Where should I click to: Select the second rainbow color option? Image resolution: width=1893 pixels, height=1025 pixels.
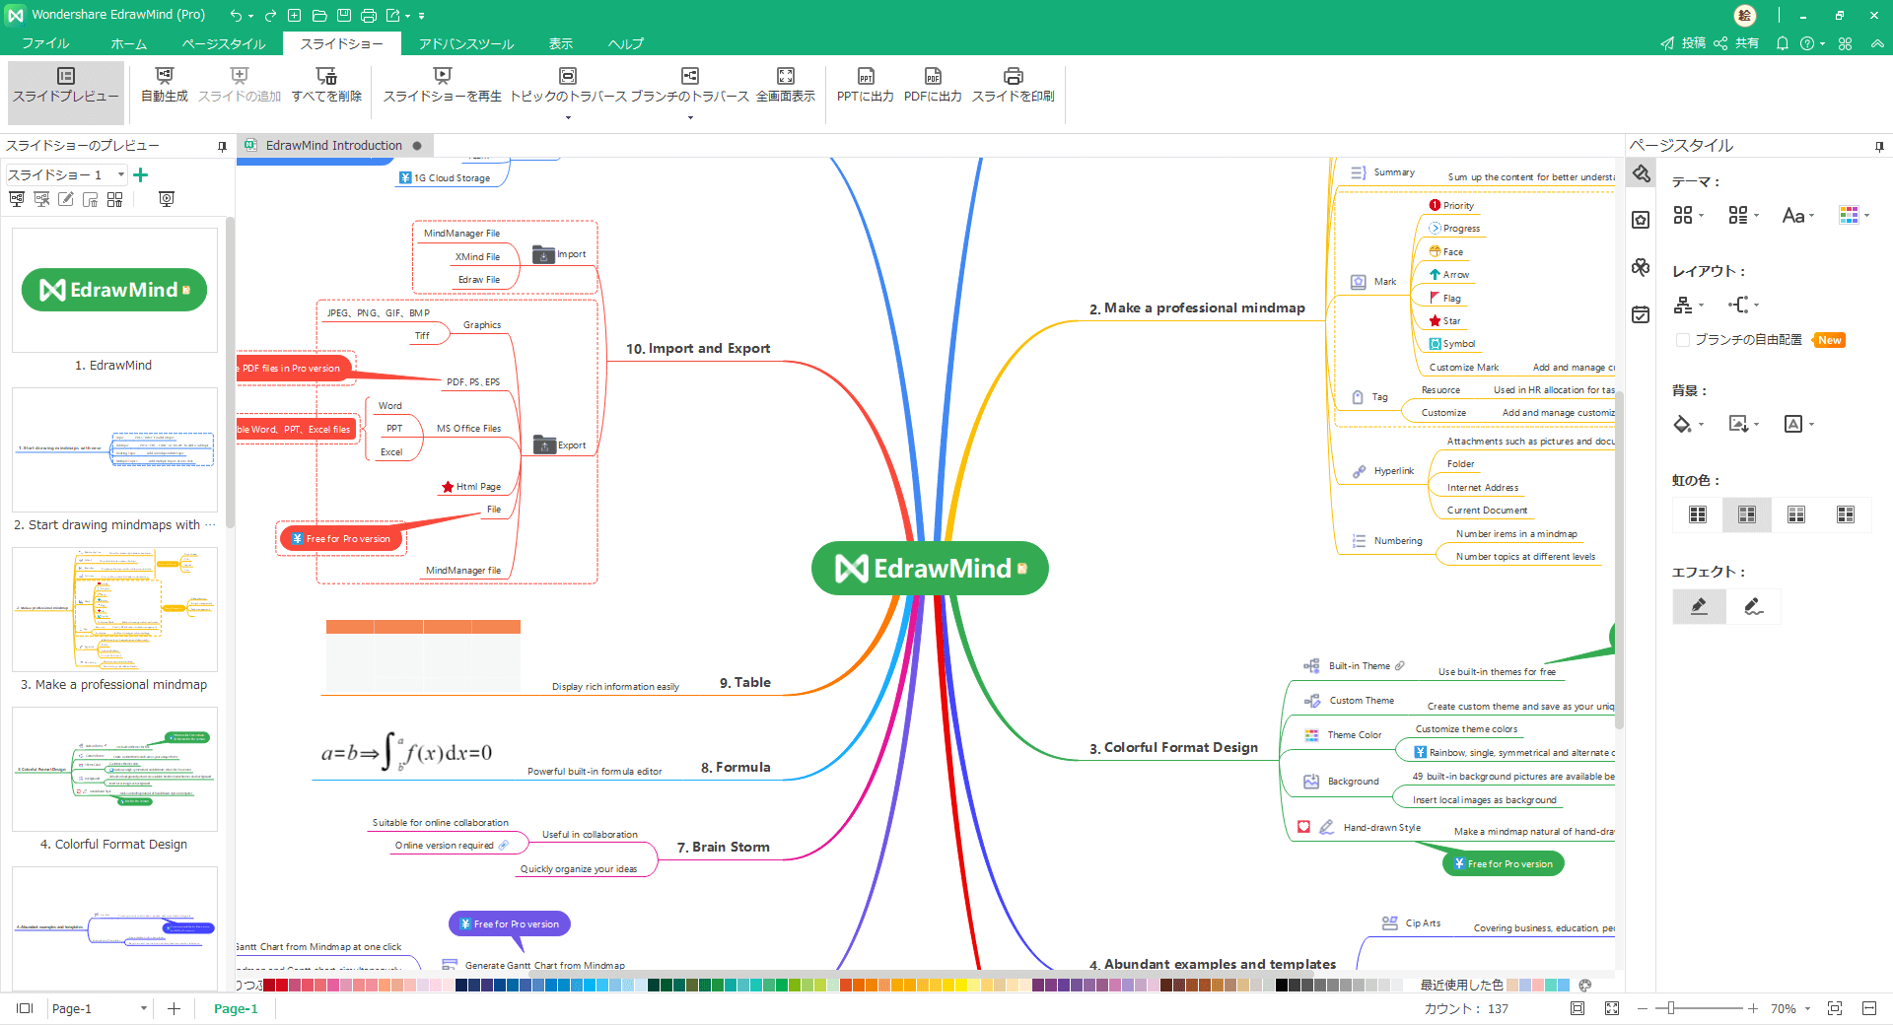[1746, 514]
